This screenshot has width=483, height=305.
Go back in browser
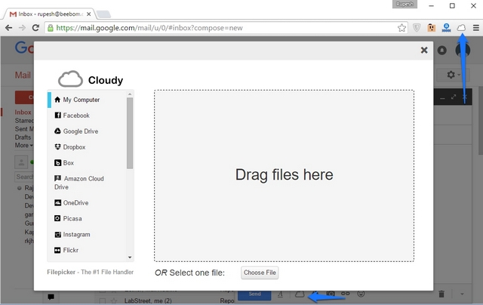coord(8,28)
